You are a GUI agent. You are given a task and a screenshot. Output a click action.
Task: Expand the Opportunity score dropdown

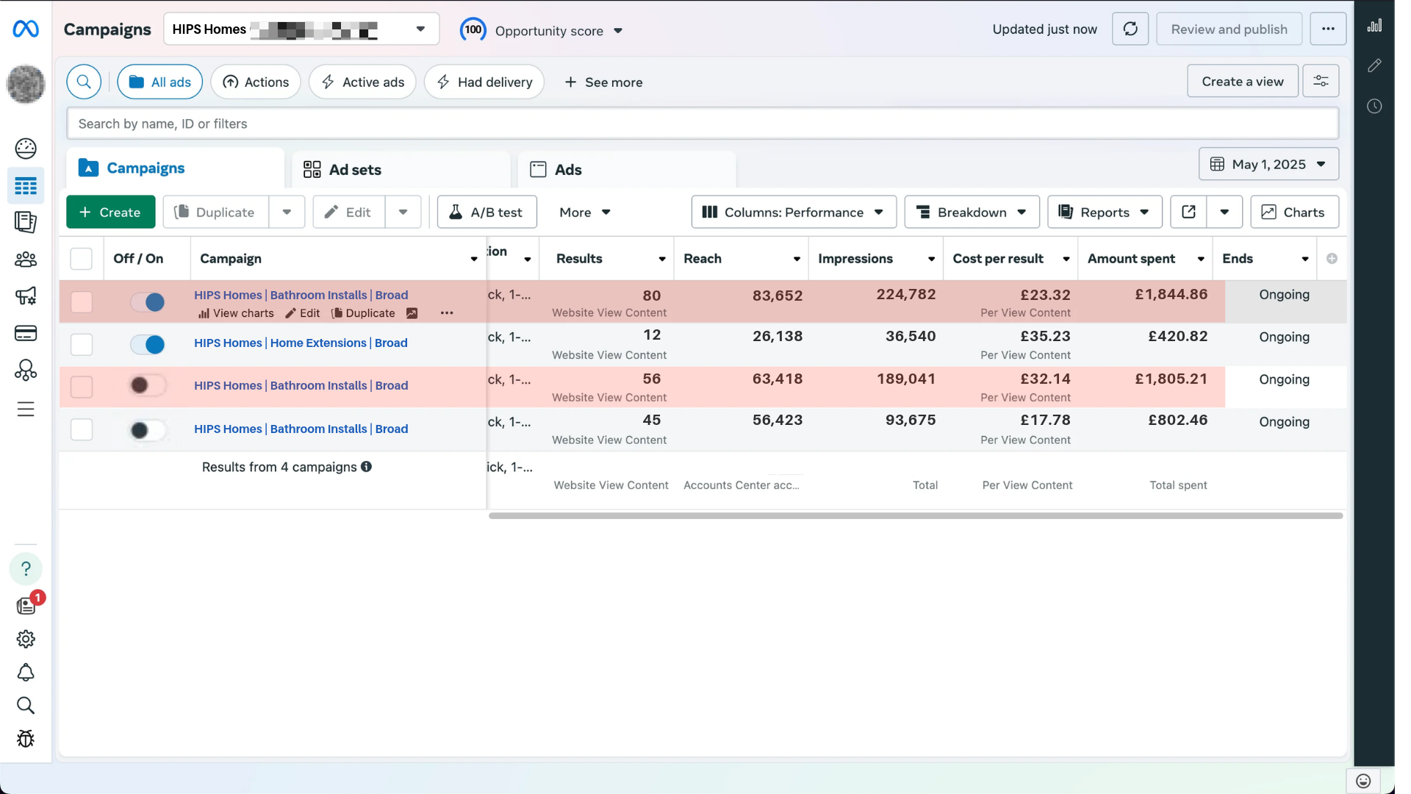(x=617, y=31)
